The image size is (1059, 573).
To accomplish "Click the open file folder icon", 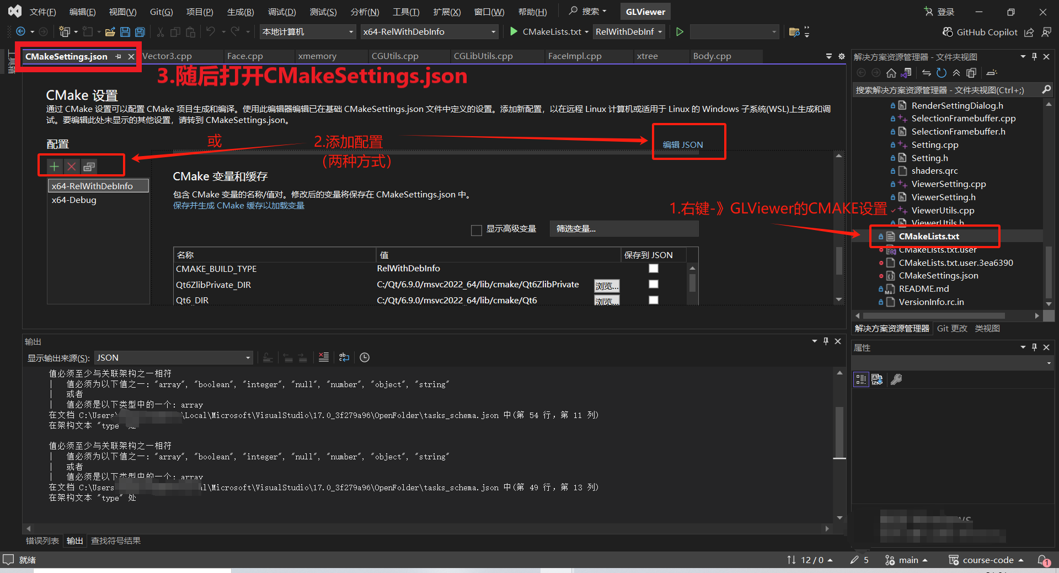I will click(110, 32).
